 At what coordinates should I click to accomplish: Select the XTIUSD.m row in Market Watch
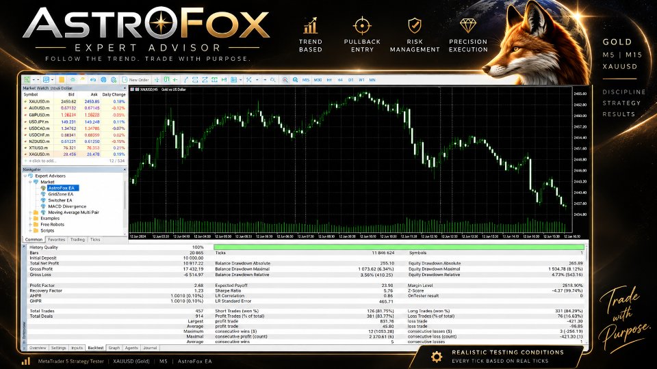coord(74,148)
